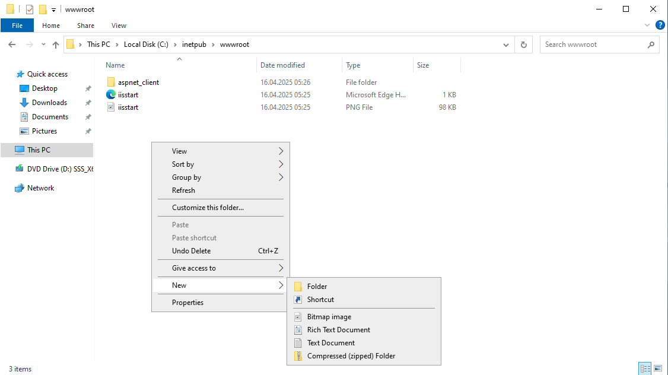668x375 pixels.
Task: Create a new Rich Text Document
Action: (364, 330)
